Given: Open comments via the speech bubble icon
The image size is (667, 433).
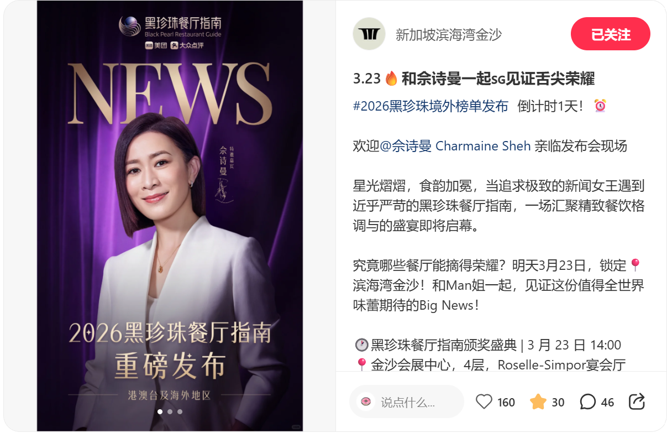Looking at the screenshot, I should tap(587, 401).
